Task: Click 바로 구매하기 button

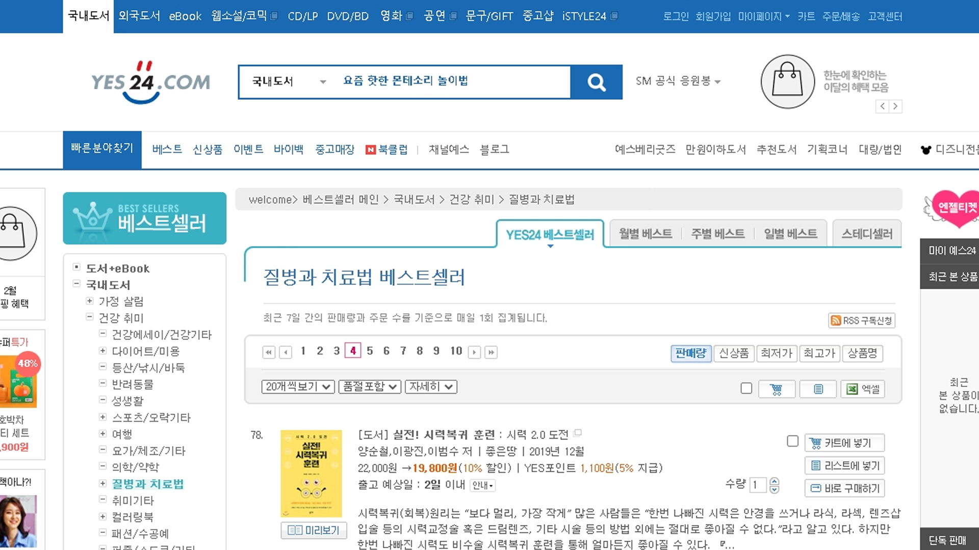Action: point(844,488)
